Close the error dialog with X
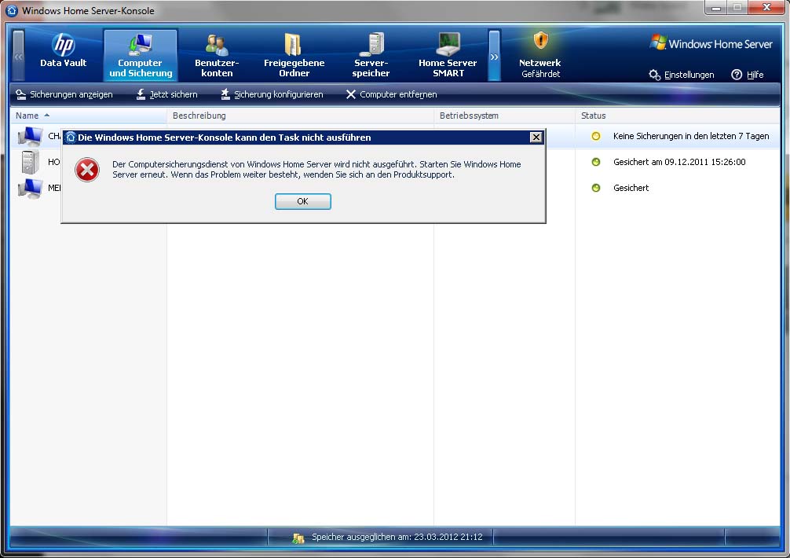Screen dimensions: 790x558 pyautogui.click(x=536, y=137)
